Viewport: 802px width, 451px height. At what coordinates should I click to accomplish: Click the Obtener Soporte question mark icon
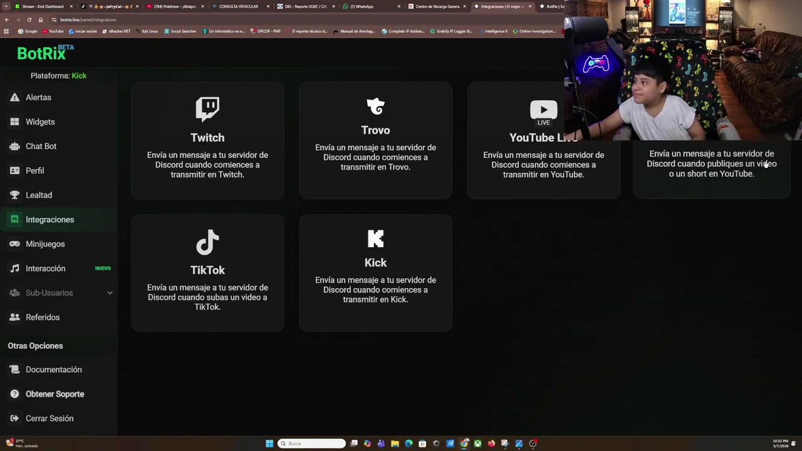coord(14,394)
